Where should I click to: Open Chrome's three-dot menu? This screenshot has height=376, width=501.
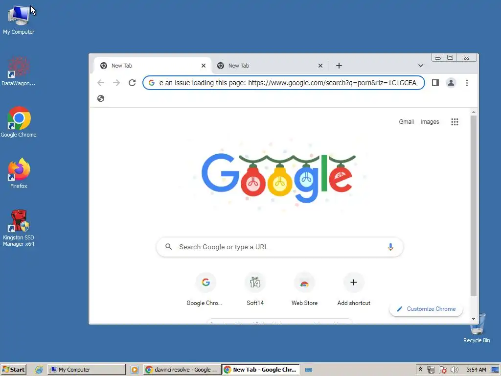[x=467, y=83]
